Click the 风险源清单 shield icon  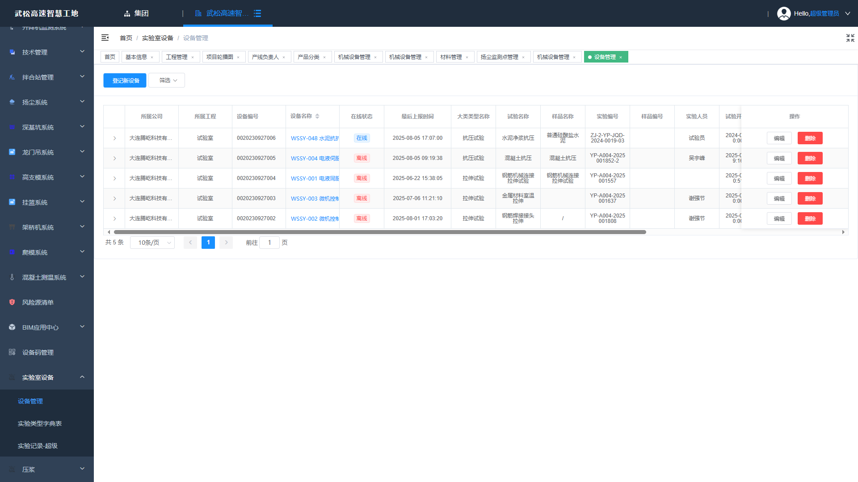pos(12,302)
